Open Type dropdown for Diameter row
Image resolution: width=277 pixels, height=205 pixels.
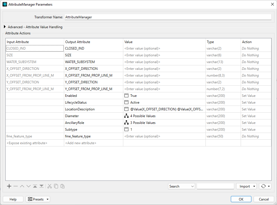point(223,116)
